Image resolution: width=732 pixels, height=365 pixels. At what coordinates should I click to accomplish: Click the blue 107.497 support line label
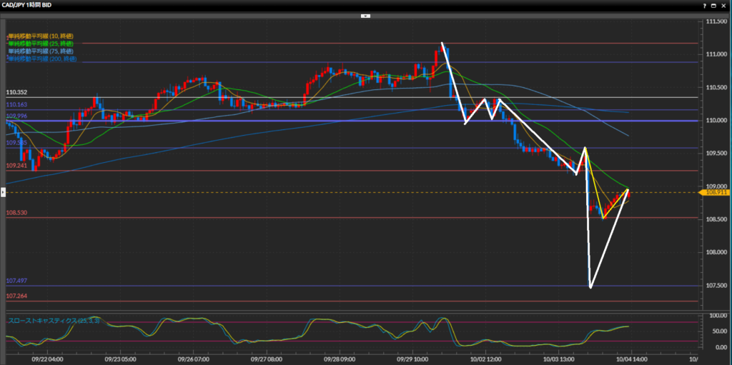16,281
